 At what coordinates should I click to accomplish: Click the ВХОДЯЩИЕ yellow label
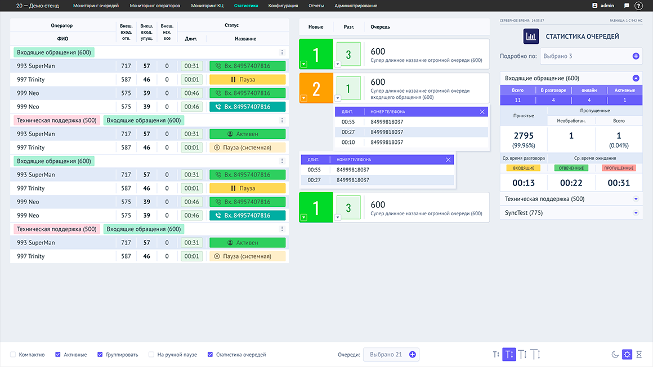[523, 168]
